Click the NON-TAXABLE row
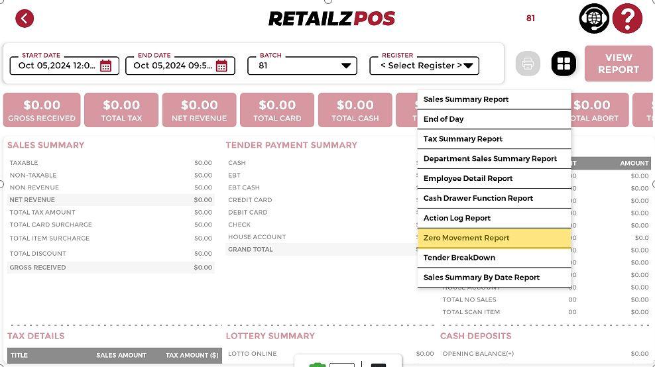Screen dimensions: 655x367 [111, 175]
